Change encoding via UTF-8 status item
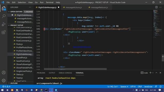Screen dimensions: 164x92 point(133,86)
